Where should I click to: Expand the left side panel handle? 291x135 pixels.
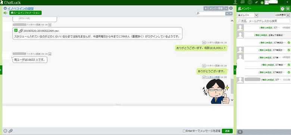click(1, 70)
